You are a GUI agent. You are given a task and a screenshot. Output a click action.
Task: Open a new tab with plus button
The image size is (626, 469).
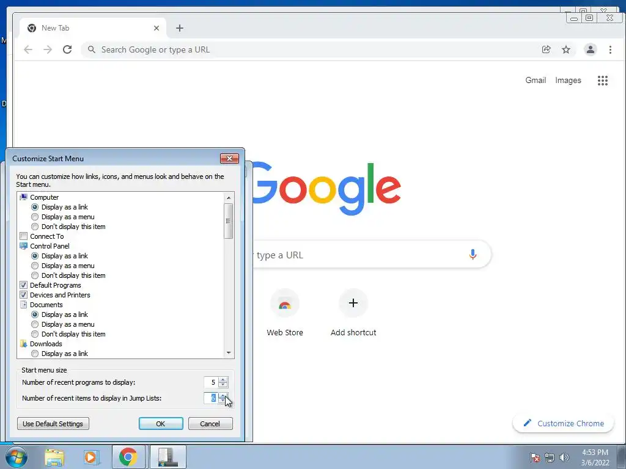tap(180, 28)
